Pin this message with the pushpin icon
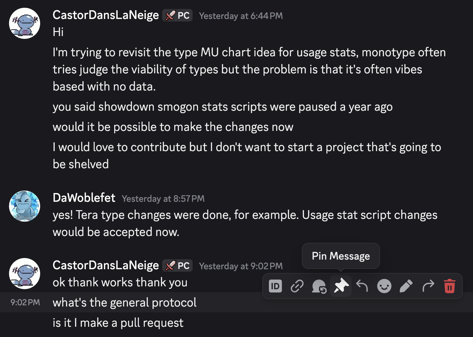 point(341,286)
